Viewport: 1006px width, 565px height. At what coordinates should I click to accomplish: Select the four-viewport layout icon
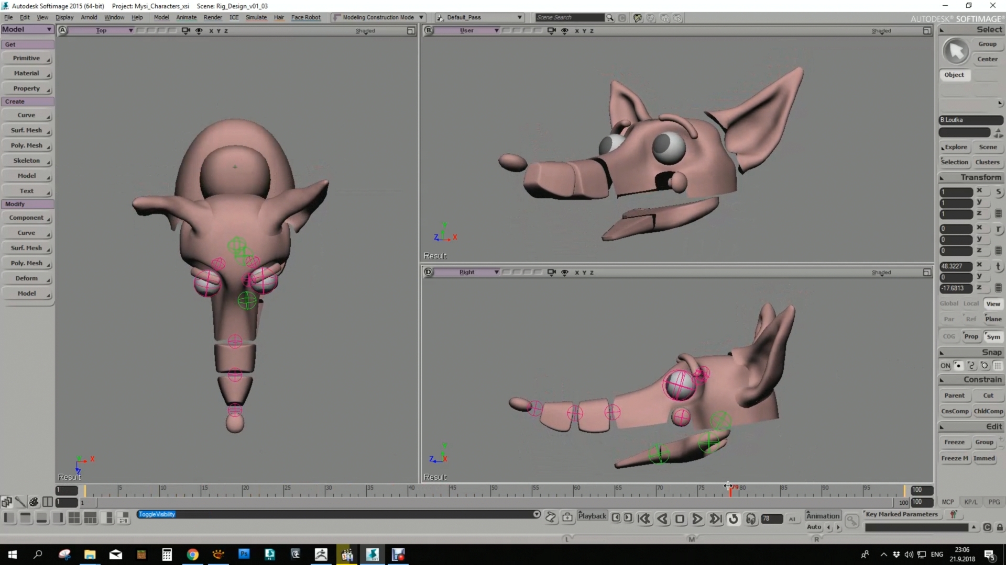point(74,518)
